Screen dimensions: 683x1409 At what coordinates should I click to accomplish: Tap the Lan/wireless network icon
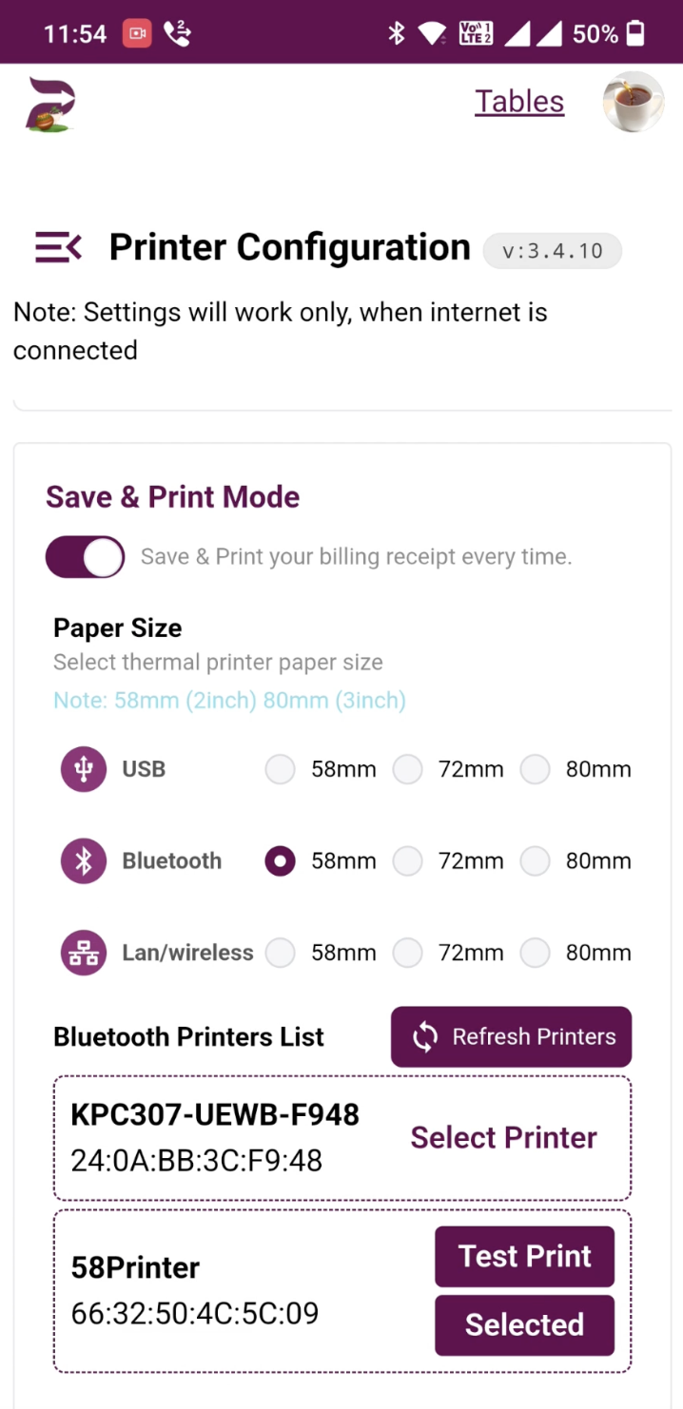[84, 953]
